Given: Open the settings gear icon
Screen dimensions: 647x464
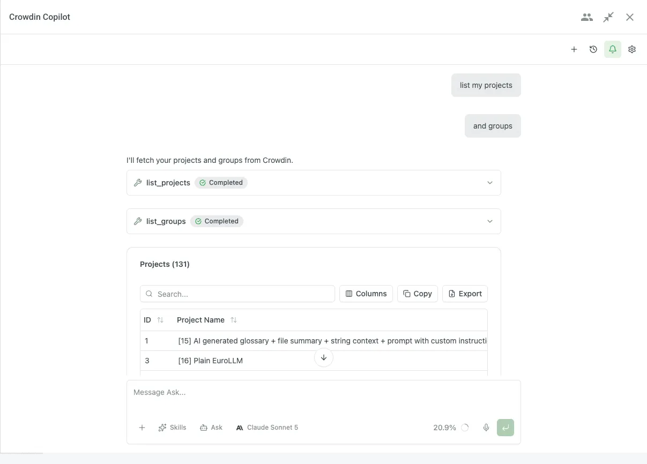Looking at the screenshot, I should click(x=632, y=49).
